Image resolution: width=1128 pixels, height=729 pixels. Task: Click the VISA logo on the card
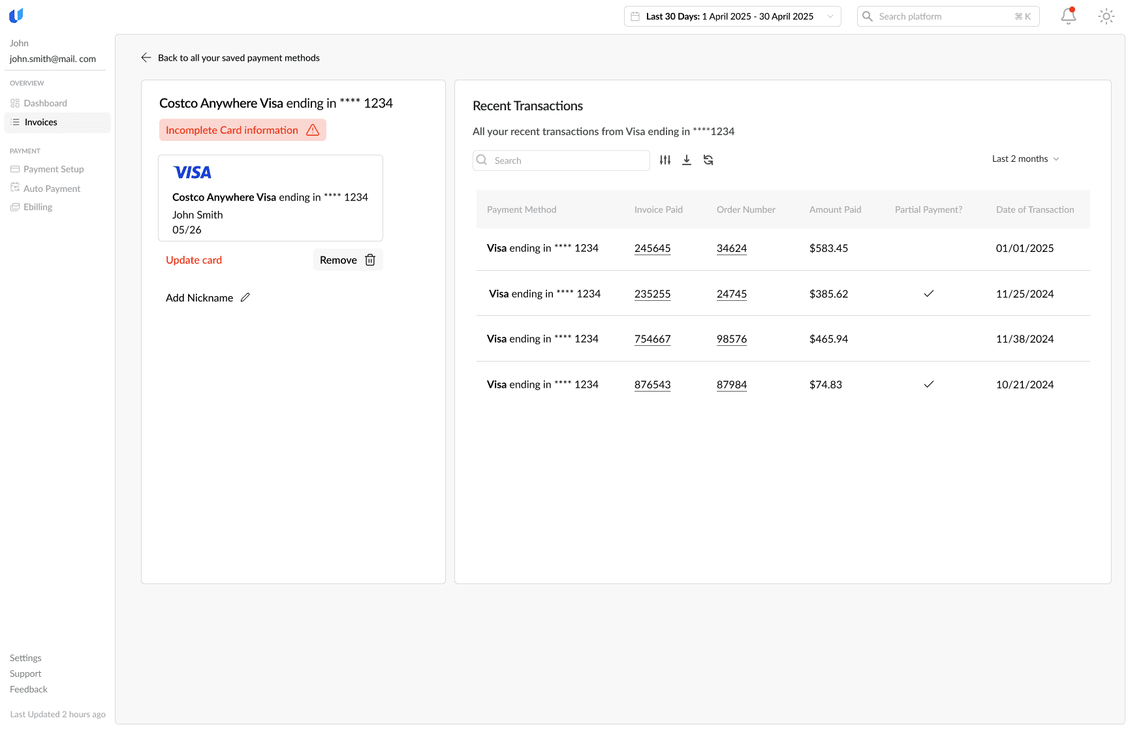coord(192,172)
